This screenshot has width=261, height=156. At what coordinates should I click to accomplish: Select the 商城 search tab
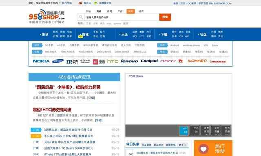tap(99, 11)
